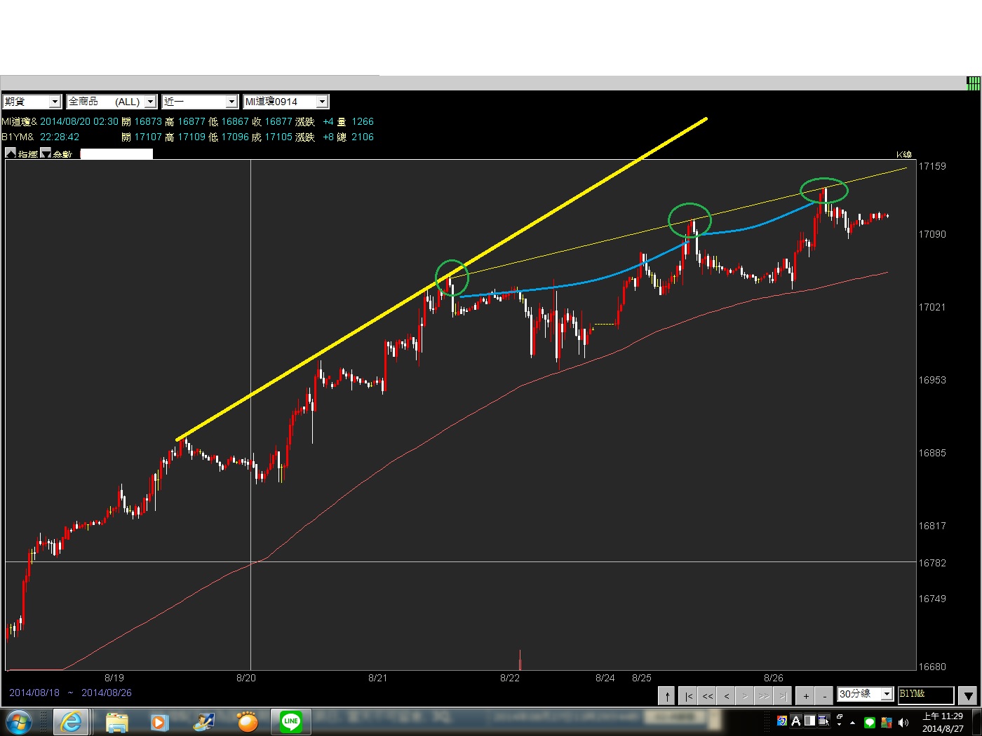The height and width of the screenshot is (736, 982).
Task: Click the green grid icon top right
Action: [973, 83]
